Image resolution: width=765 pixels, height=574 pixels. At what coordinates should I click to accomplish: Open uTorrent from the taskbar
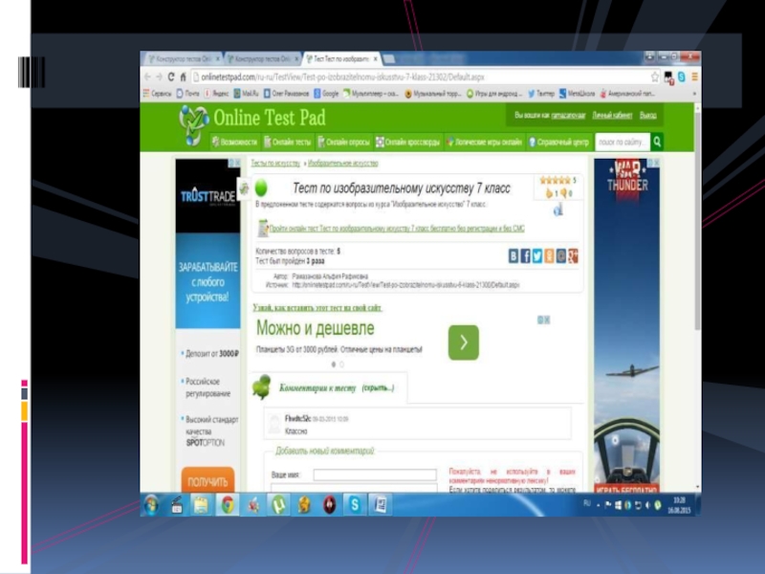pos(278,505)
